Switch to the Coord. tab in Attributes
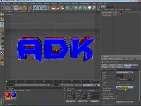Screen dimensions: 141x106 pos(112,65)
